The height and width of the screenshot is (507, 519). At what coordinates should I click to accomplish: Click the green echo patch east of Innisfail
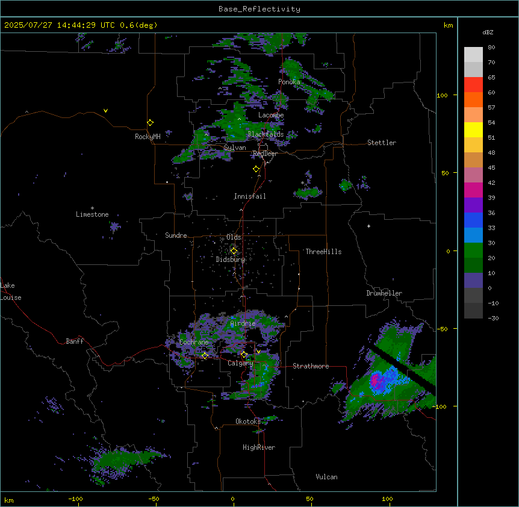coord(308,192)
